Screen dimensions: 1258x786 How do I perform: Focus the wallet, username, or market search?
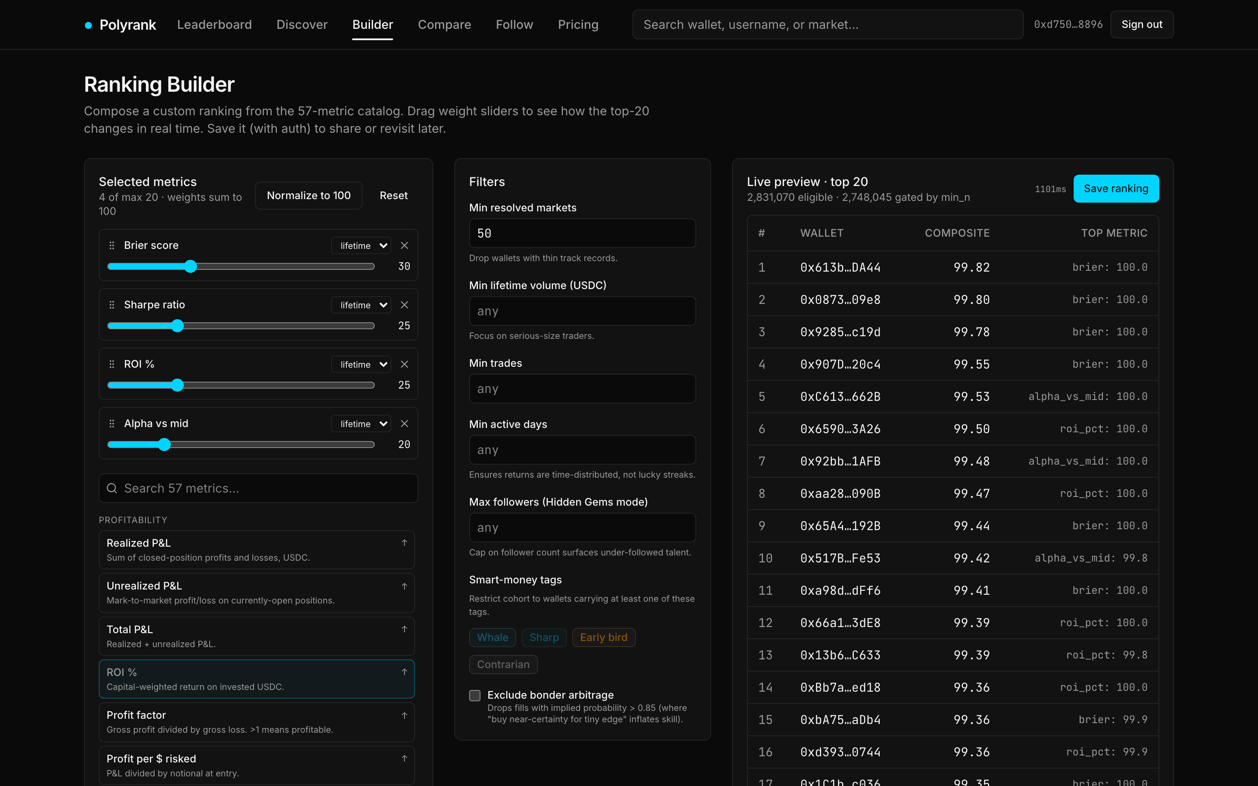pos(828,24)
